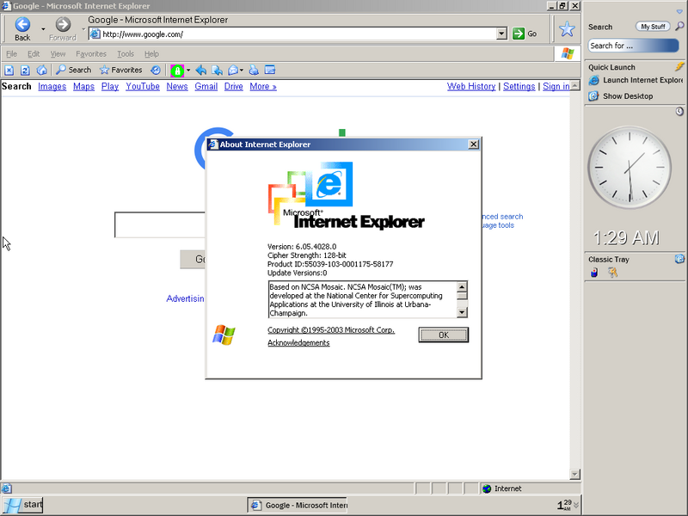The height and width of the screenshot is (516, 688).
Task: Click the scrollbar thumb in the credits box
Action: click(x=462, y=296)
